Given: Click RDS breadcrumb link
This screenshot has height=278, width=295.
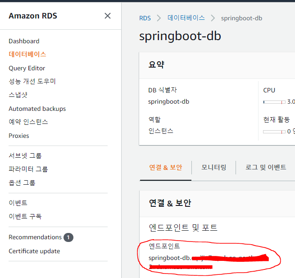Looking at the screenshot, I should [x=145, y=18].
